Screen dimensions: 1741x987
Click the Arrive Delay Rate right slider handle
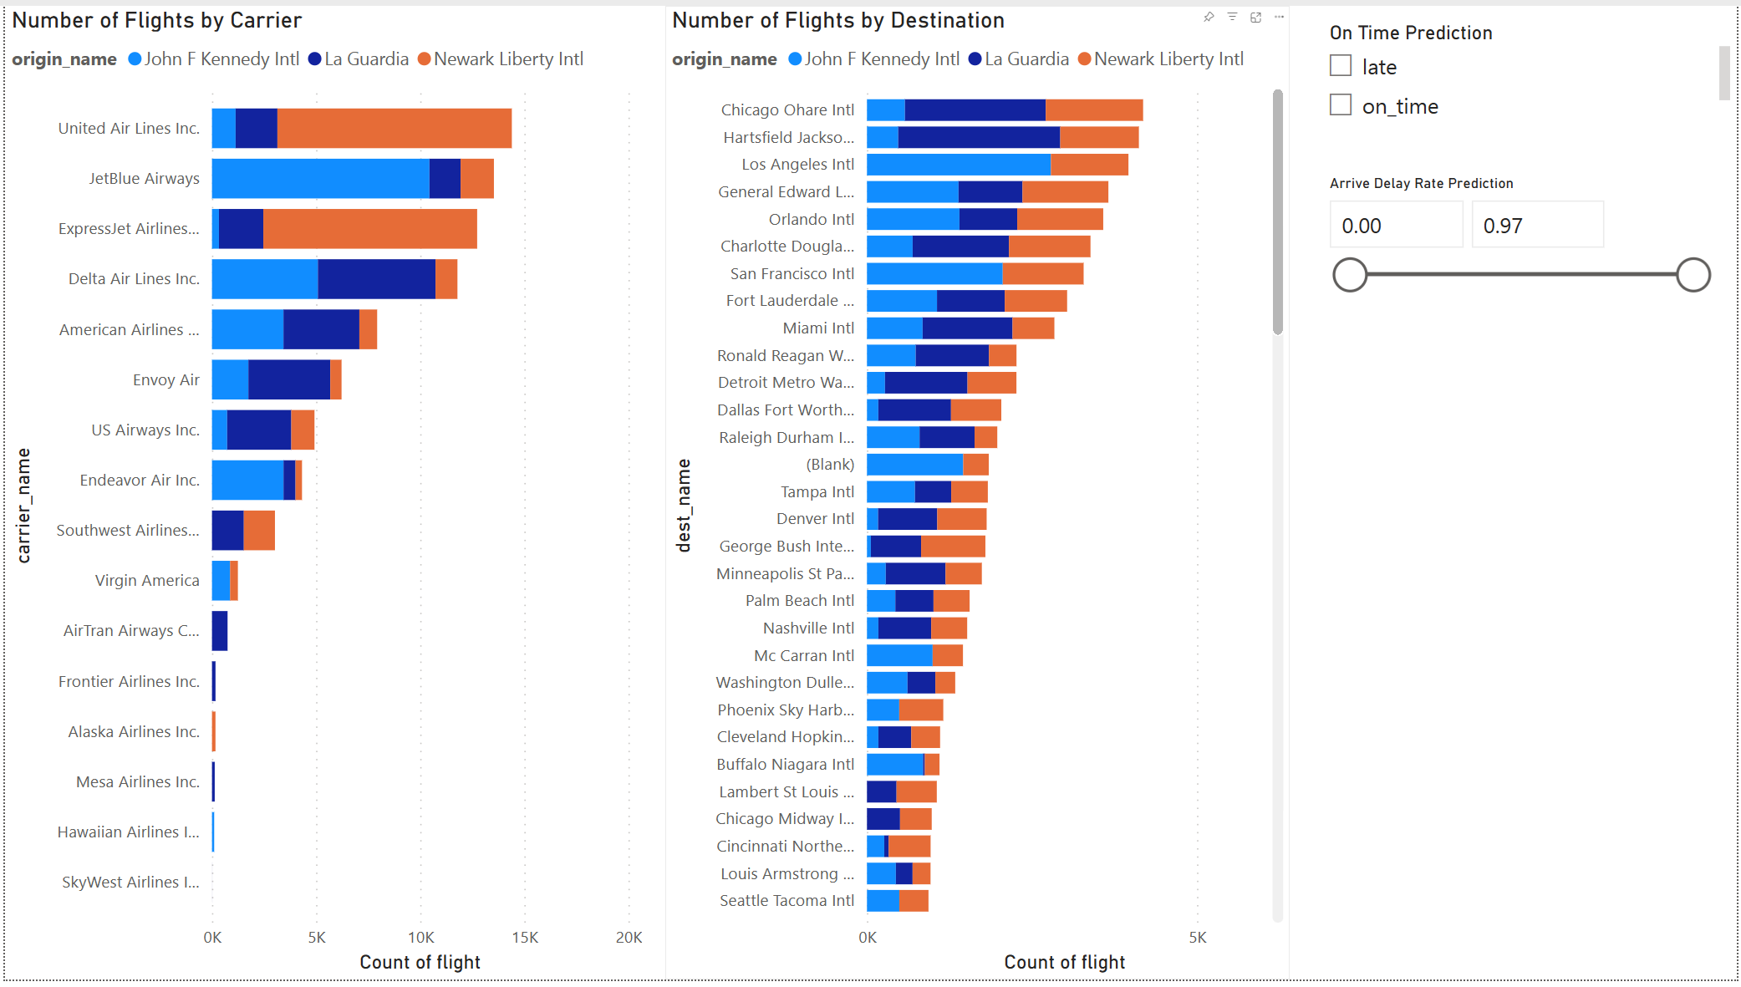(1691, 275)
